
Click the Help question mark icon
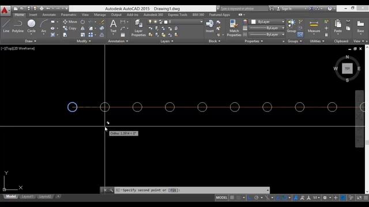pos(330,9)
